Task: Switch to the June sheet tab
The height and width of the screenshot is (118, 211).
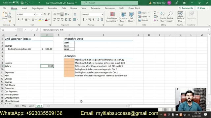Action: click(x=31, y=106)
